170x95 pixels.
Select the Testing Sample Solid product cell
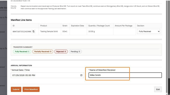(49, 31)
